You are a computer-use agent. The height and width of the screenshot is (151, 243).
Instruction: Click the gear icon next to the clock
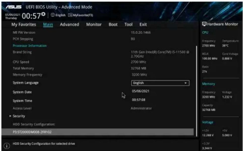[x=44, y=14]
